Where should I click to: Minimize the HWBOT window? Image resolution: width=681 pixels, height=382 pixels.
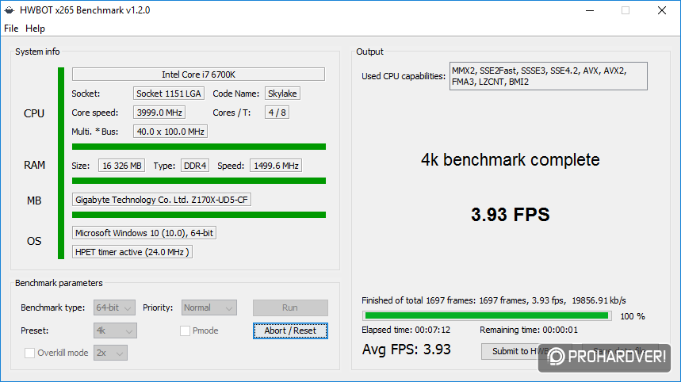(589, 10)
